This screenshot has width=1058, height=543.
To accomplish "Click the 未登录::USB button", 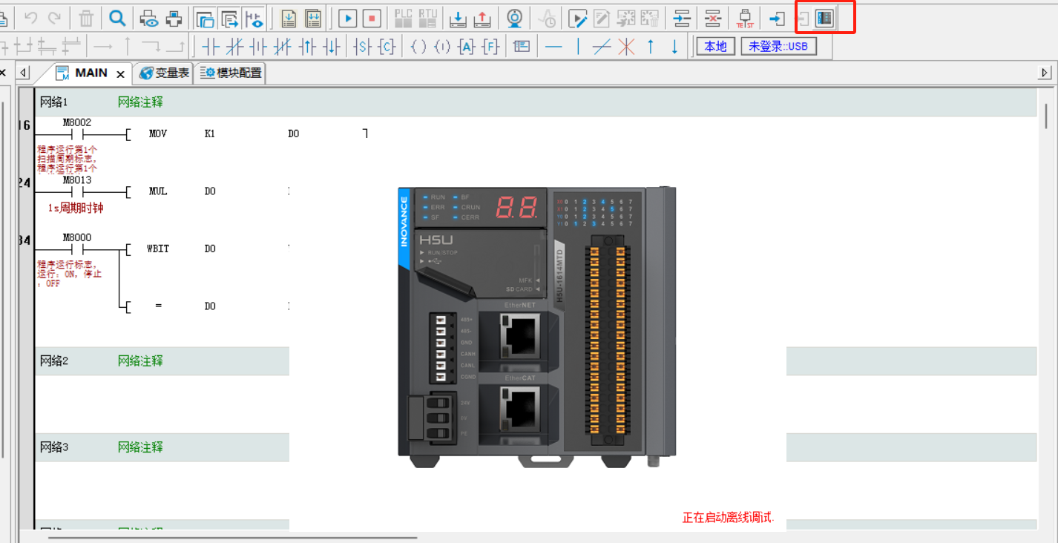I will (x=778, y=47).
